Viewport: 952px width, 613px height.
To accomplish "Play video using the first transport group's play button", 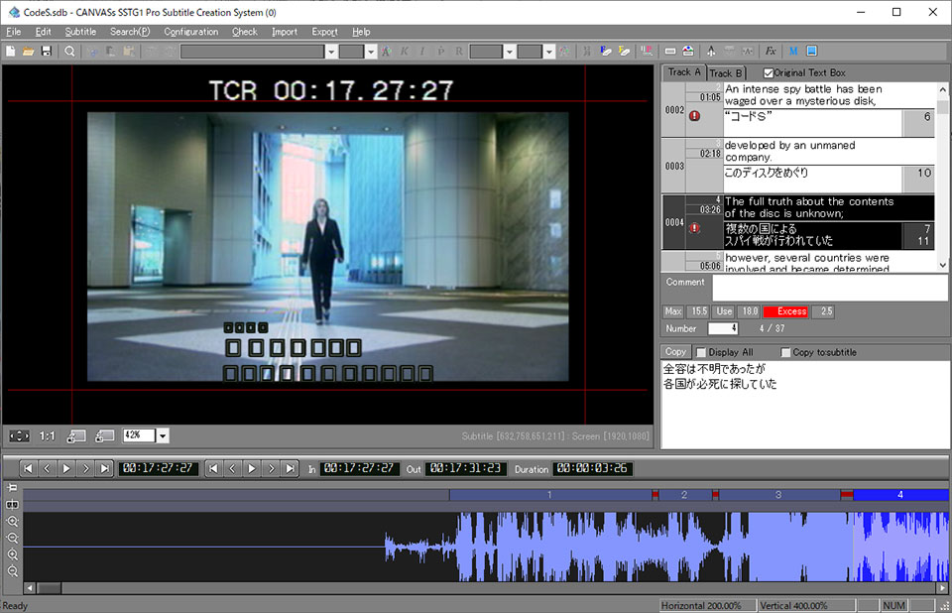I will [x=66, y=468].
